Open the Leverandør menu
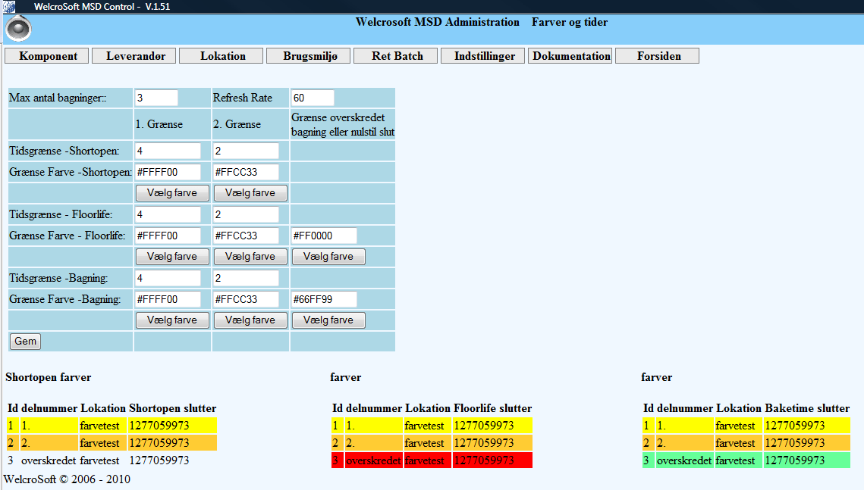The width and height of the screenshot is (864, 490). click(134, 56)
